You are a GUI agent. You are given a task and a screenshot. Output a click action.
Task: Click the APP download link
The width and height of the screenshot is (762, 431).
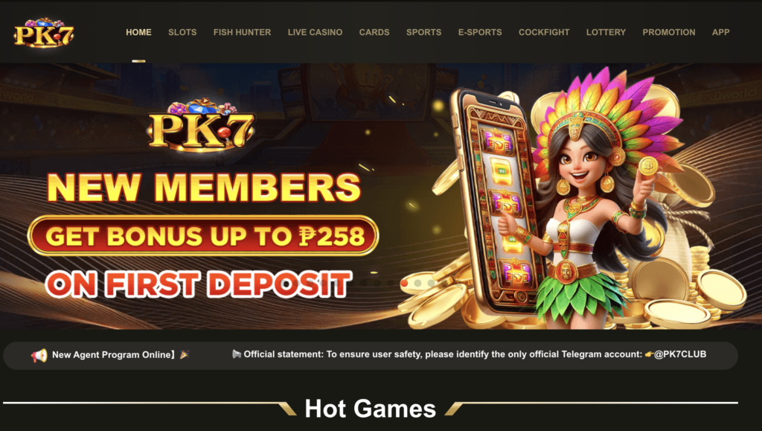(x=720, y=32)
